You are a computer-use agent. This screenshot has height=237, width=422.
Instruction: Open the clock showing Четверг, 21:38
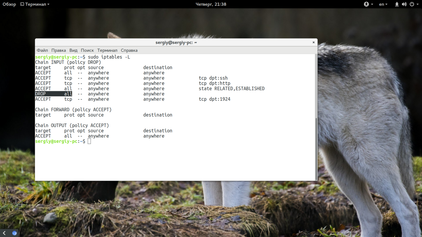[x=211, y=4]
